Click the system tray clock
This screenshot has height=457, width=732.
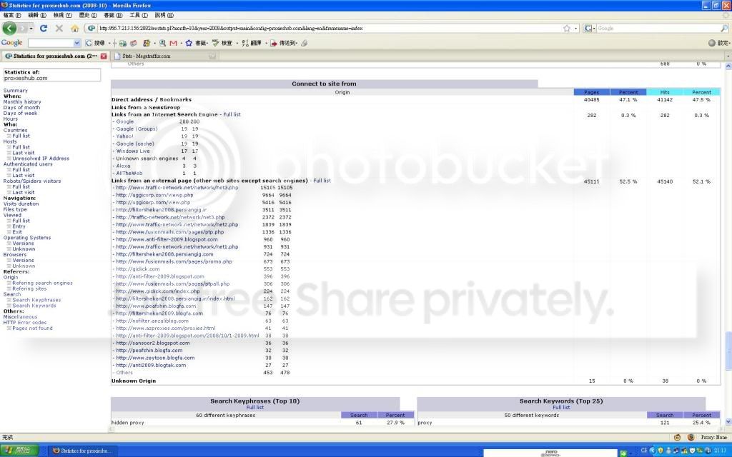(719, 451)
